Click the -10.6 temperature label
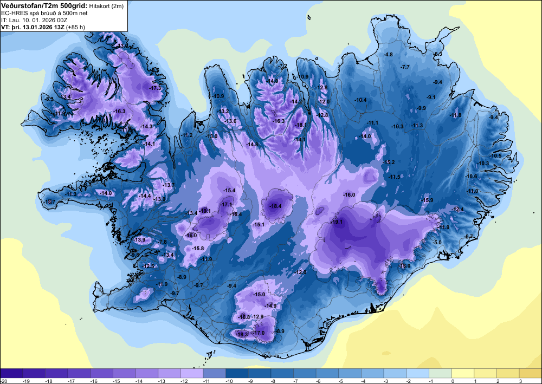The width and height of the screenshot is (542, 384). click(471, 177)
